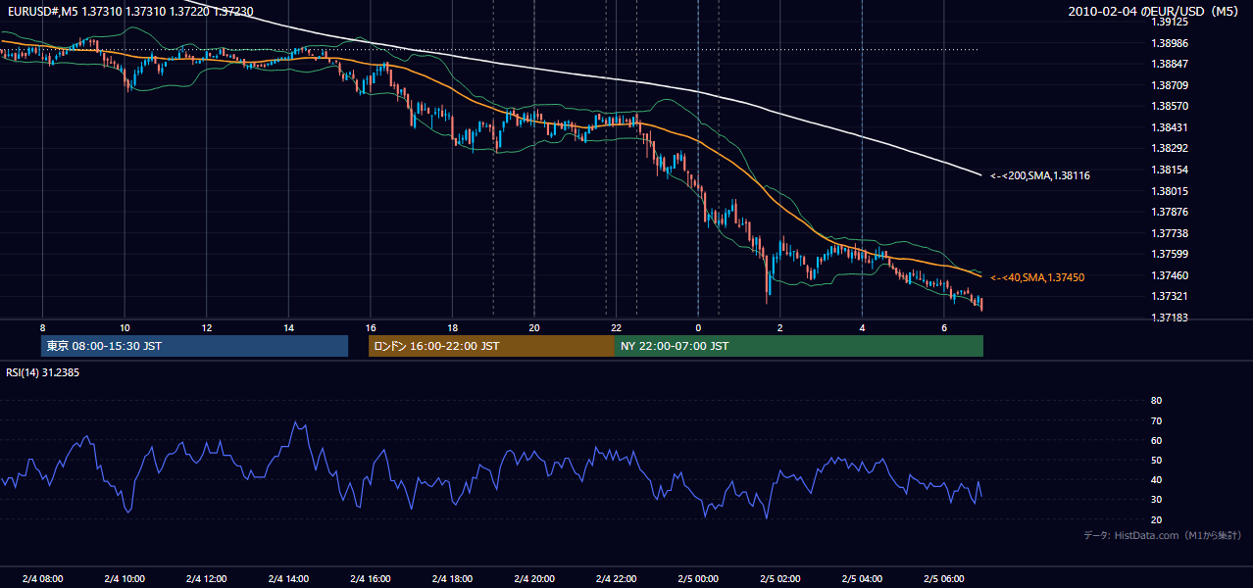
Task: Click RSI scale level 40
Action: [x=1156, y=479]
